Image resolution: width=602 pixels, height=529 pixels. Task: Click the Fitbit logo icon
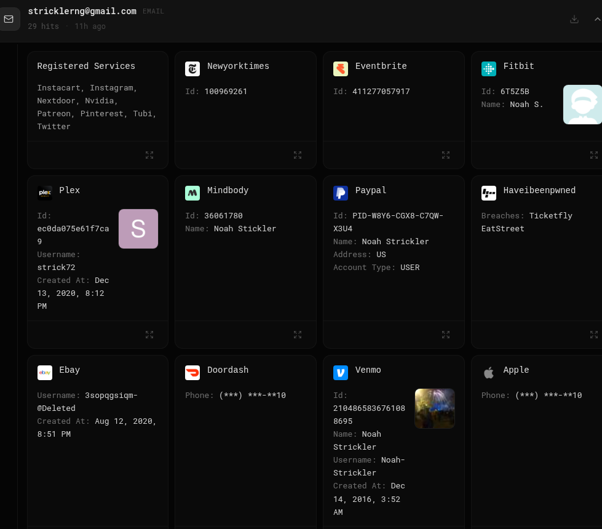coord(489,69)
